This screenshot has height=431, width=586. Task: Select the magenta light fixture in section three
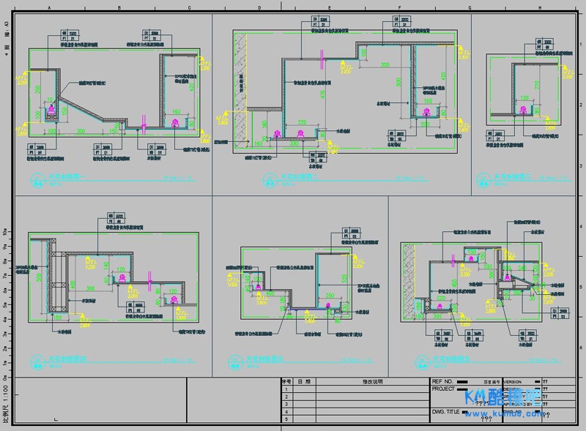point(524,110)
